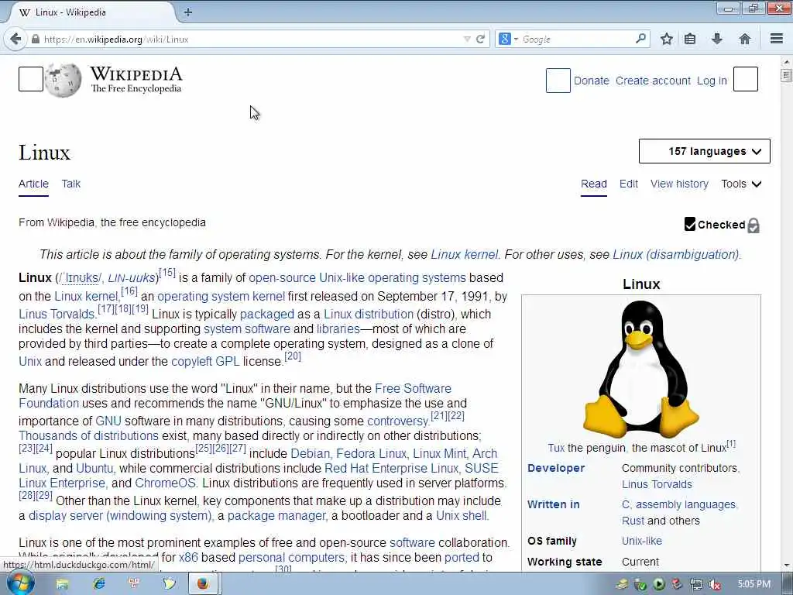Viewport: 793px width, 595px height.
Task: Expand the Tools dropdown menu
Action: (x=741, y=184)
